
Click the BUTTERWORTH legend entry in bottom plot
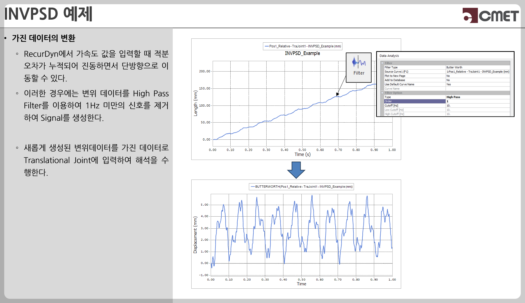point(301,187)
